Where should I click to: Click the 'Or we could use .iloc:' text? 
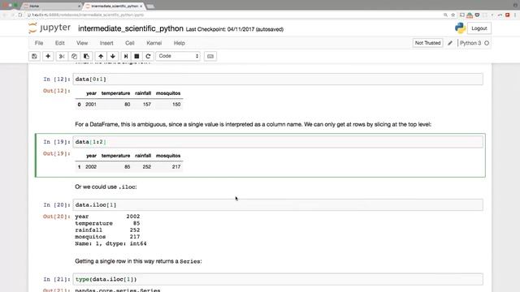(106, 187)
